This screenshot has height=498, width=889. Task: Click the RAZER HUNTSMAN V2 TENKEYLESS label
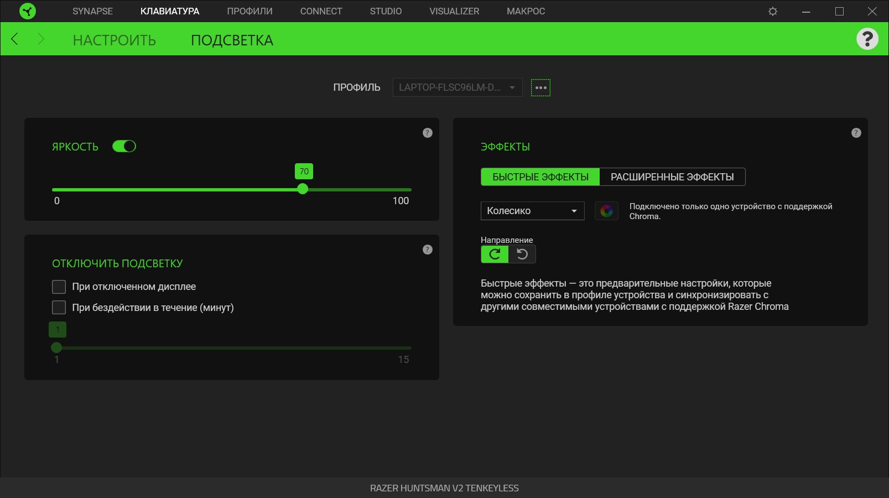click(x=444, y=488)
